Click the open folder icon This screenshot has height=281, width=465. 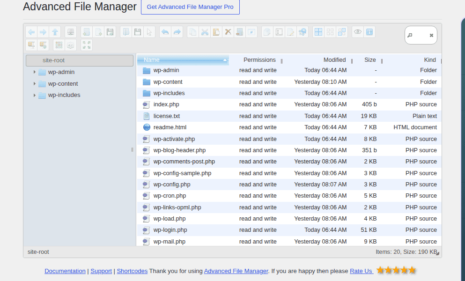pyautogui.click(x=126, y=32)
